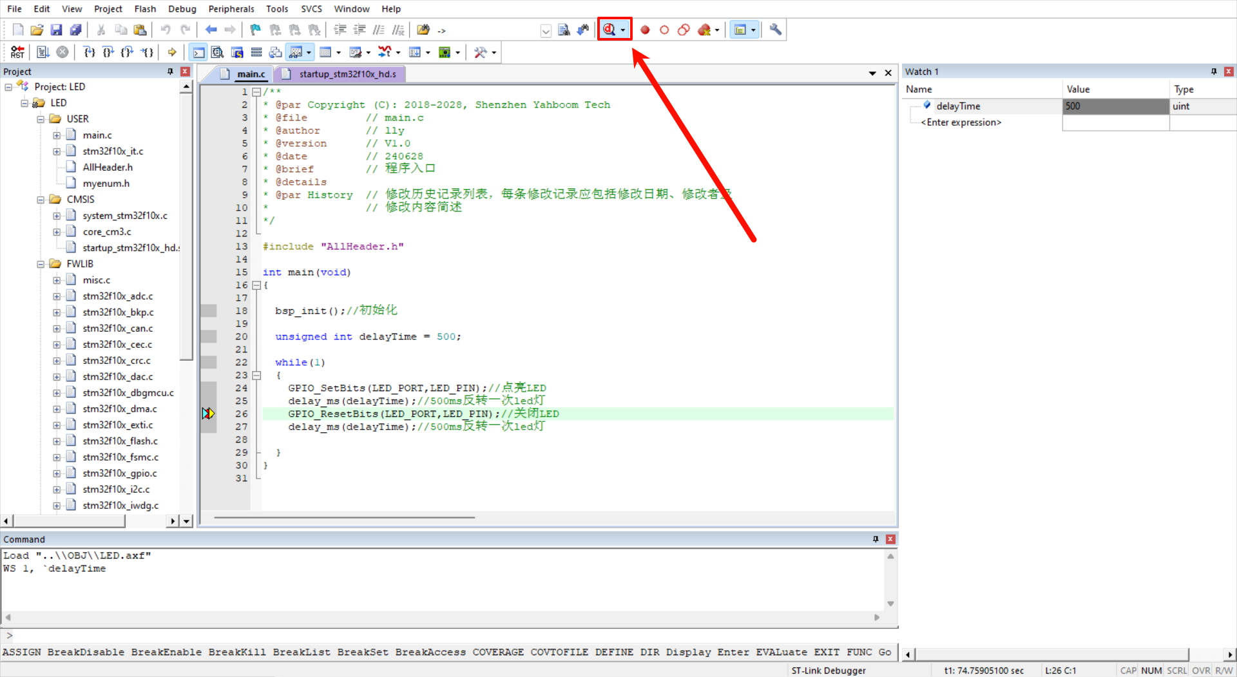The width and height of the screenshot is (1237, 677).
Task: Click the command line input prompt
Action: 449,636
